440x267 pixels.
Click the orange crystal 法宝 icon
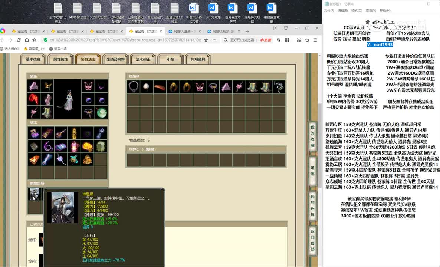tap(34, 159)
